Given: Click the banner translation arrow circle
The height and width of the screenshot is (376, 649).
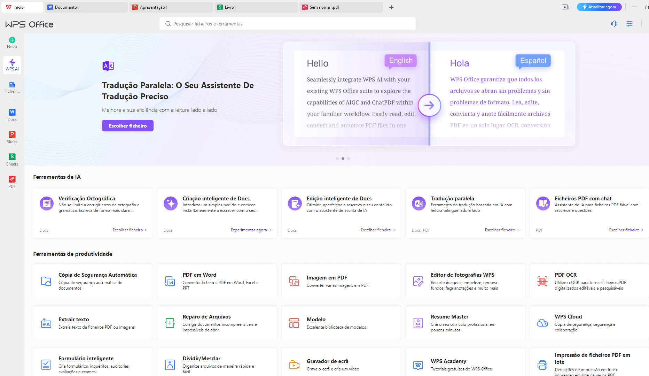Looking at the screenshot, I should 429,105.
